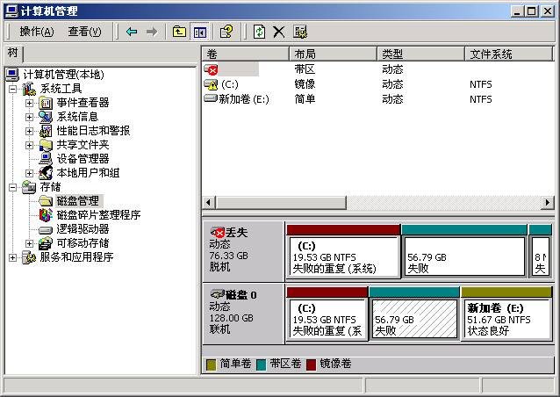Click the Refresh toolbar icon

point(259,32)
